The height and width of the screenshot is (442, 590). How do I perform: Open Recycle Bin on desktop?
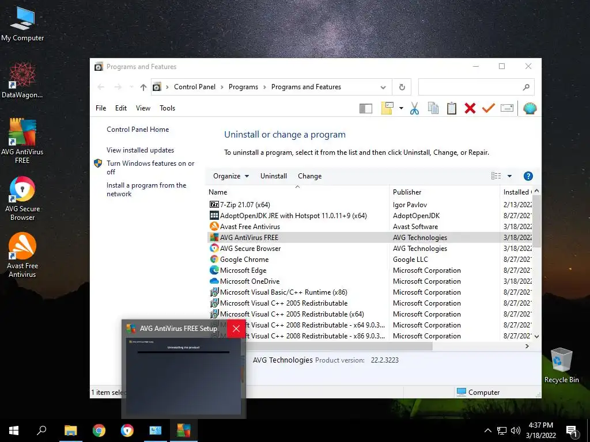(x=561, y=365)
